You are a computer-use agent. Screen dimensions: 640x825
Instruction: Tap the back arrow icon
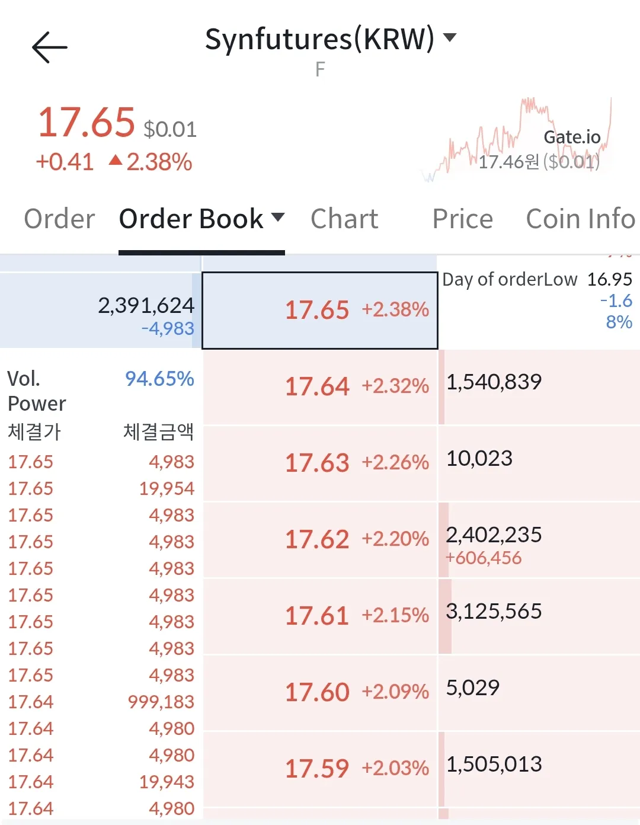[x=50, y=47]
